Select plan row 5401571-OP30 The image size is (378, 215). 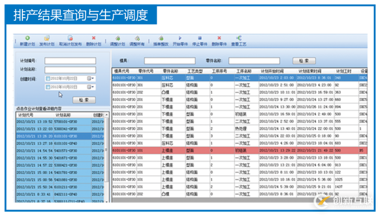[x=60, y=150]
